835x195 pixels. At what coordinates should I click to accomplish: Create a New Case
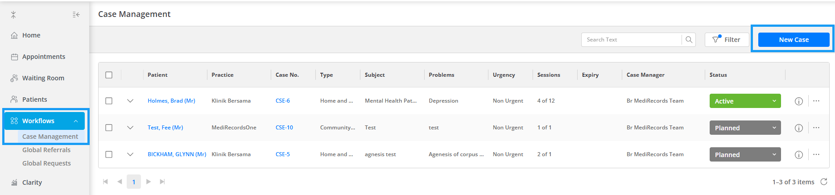pos(794,40)
